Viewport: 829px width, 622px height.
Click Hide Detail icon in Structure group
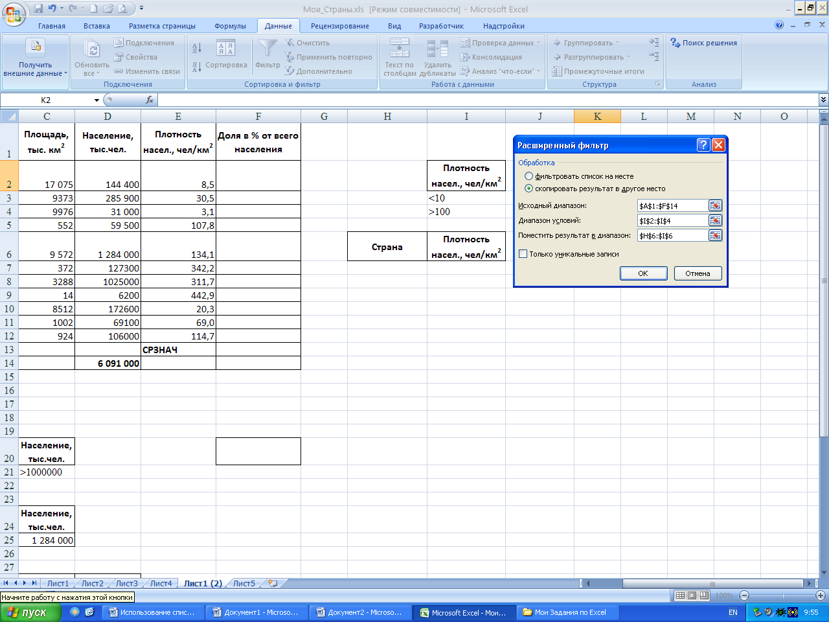(x=654, y=57)
